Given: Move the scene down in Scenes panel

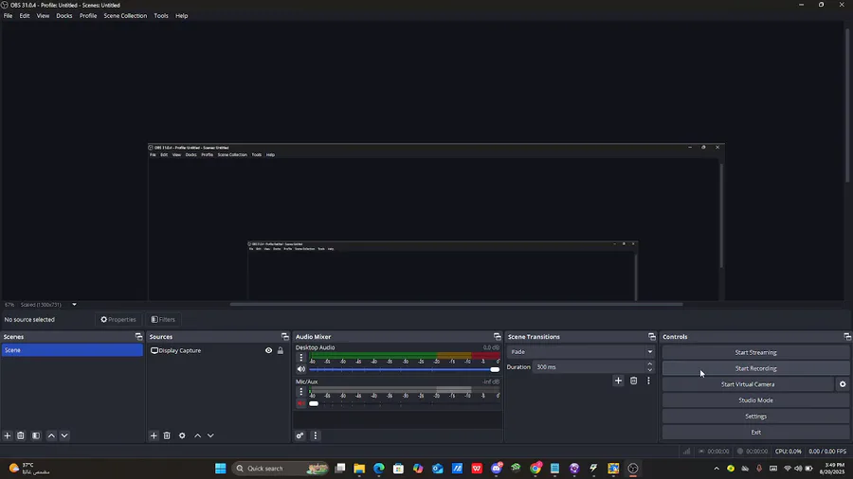Looking at the screenshot, I should [64, 435].
